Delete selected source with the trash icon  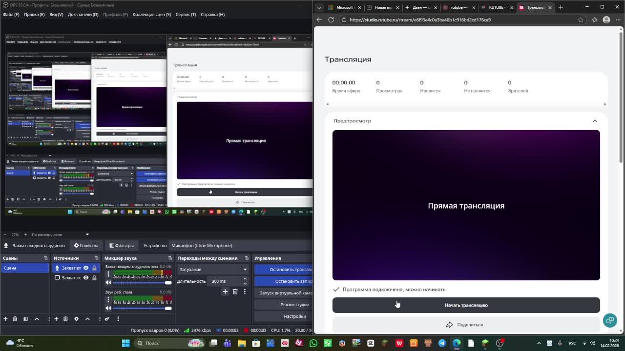tap(65, 319)
